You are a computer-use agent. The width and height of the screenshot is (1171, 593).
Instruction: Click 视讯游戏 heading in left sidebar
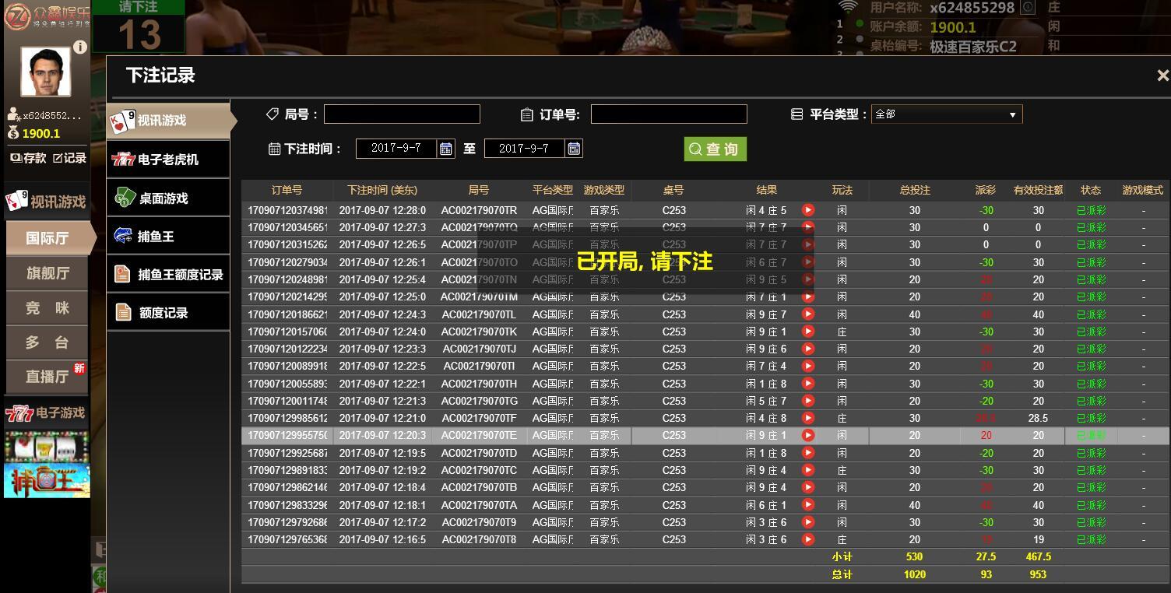pos(47,202)
